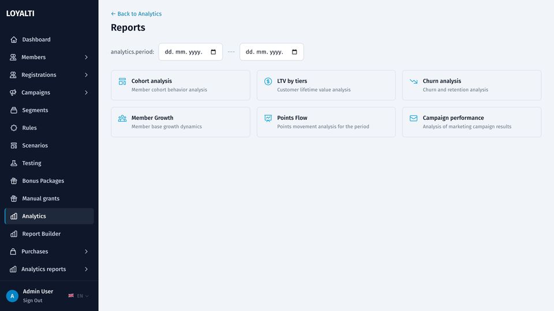
Task: Open the Points Flow report title
Action: (292, 117)
